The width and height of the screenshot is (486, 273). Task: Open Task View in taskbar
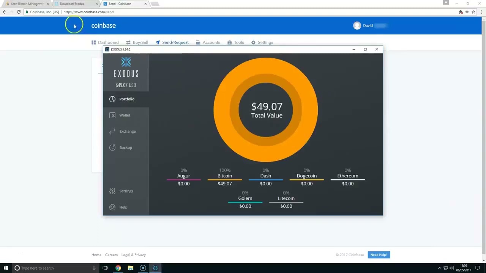point(105,268)
